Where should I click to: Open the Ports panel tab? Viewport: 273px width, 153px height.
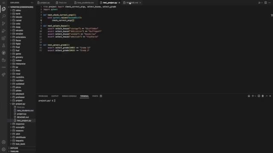[95, 96]
